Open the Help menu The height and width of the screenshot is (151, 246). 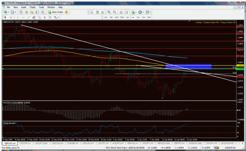pyautogui.click(x=60, y=7)
